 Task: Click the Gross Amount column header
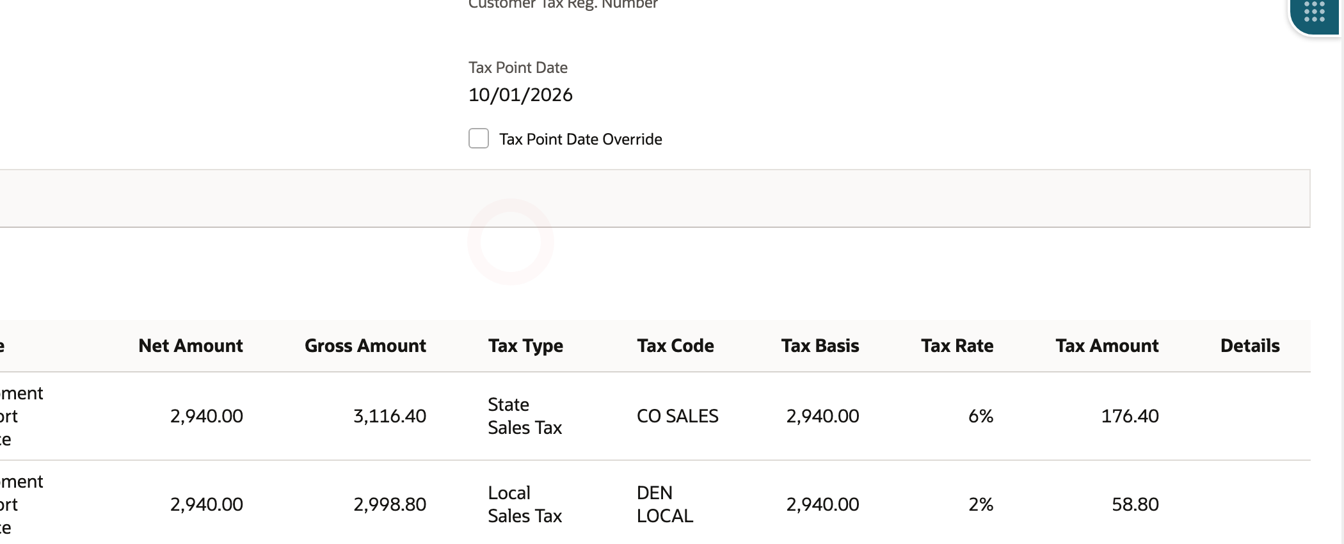pos(365,346)
